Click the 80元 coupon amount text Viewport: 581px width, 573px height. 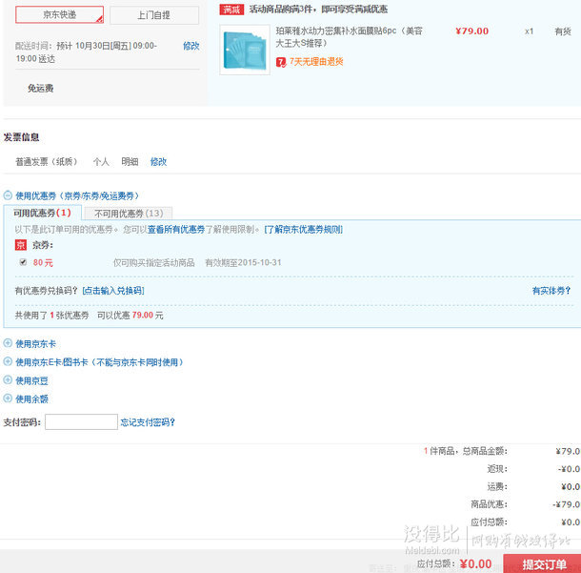pos(43,262)
